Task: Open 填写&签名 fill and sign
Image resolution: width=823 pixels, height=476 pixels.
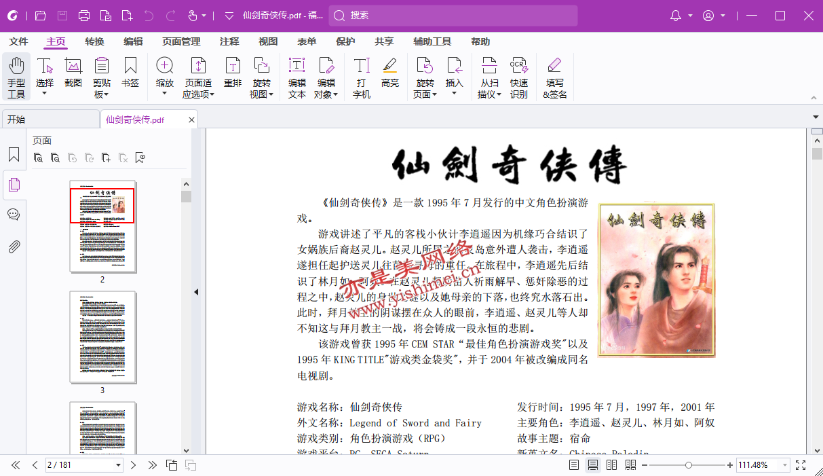Action: pyautogui.click(x=555, y=77)
